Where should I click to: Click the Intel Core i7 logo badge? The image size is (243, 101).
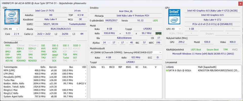point(12,17)
